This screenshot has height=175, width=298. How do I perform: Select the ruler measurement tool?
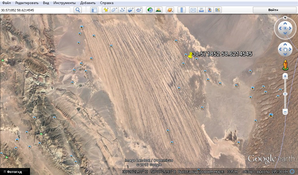click(x=182, y=10)
